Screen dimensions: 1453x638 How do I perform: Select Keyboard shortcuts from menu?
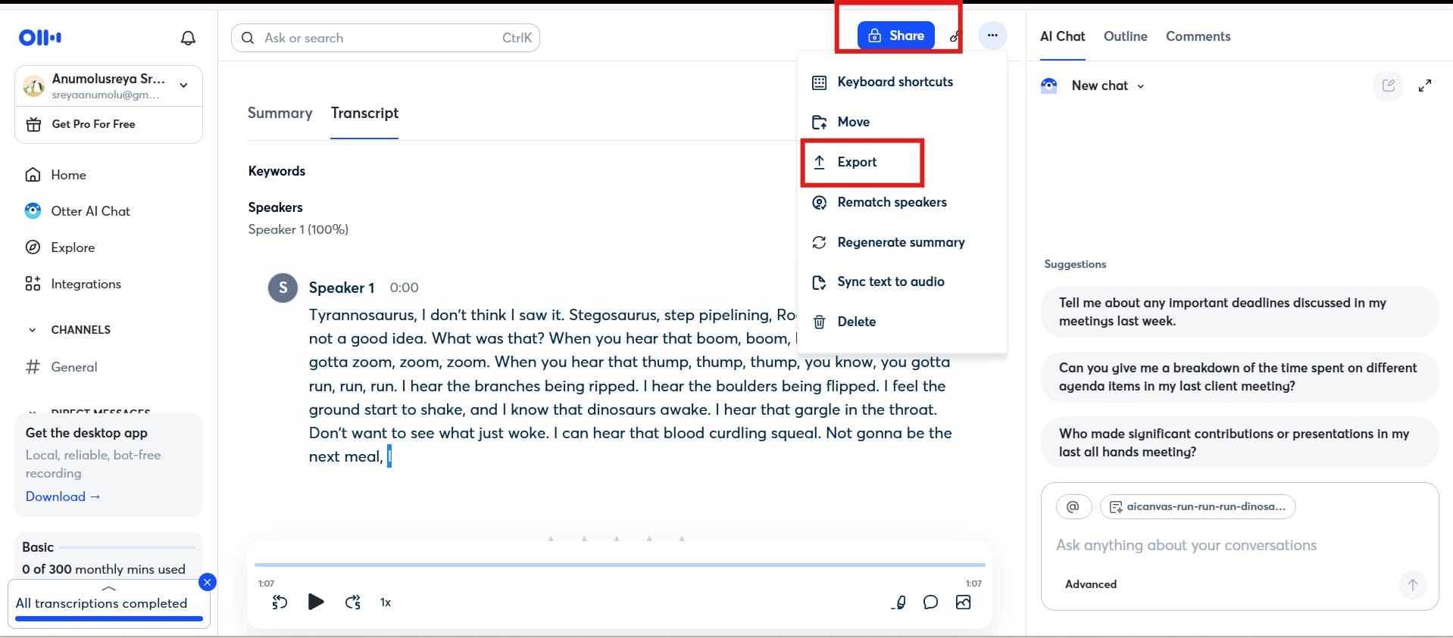[x=901, y=82]
